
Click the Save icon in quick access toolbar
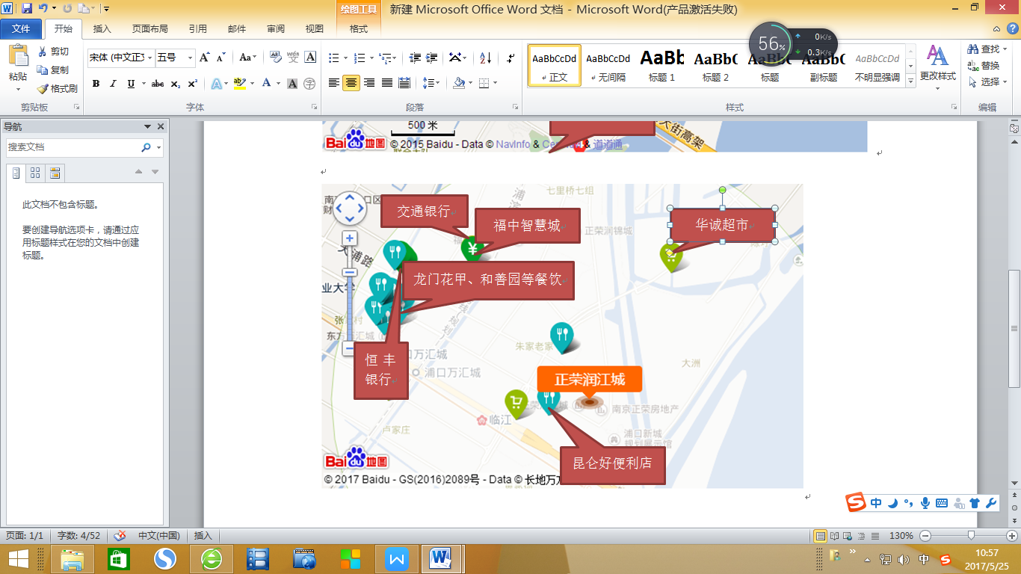click(27, 9)
